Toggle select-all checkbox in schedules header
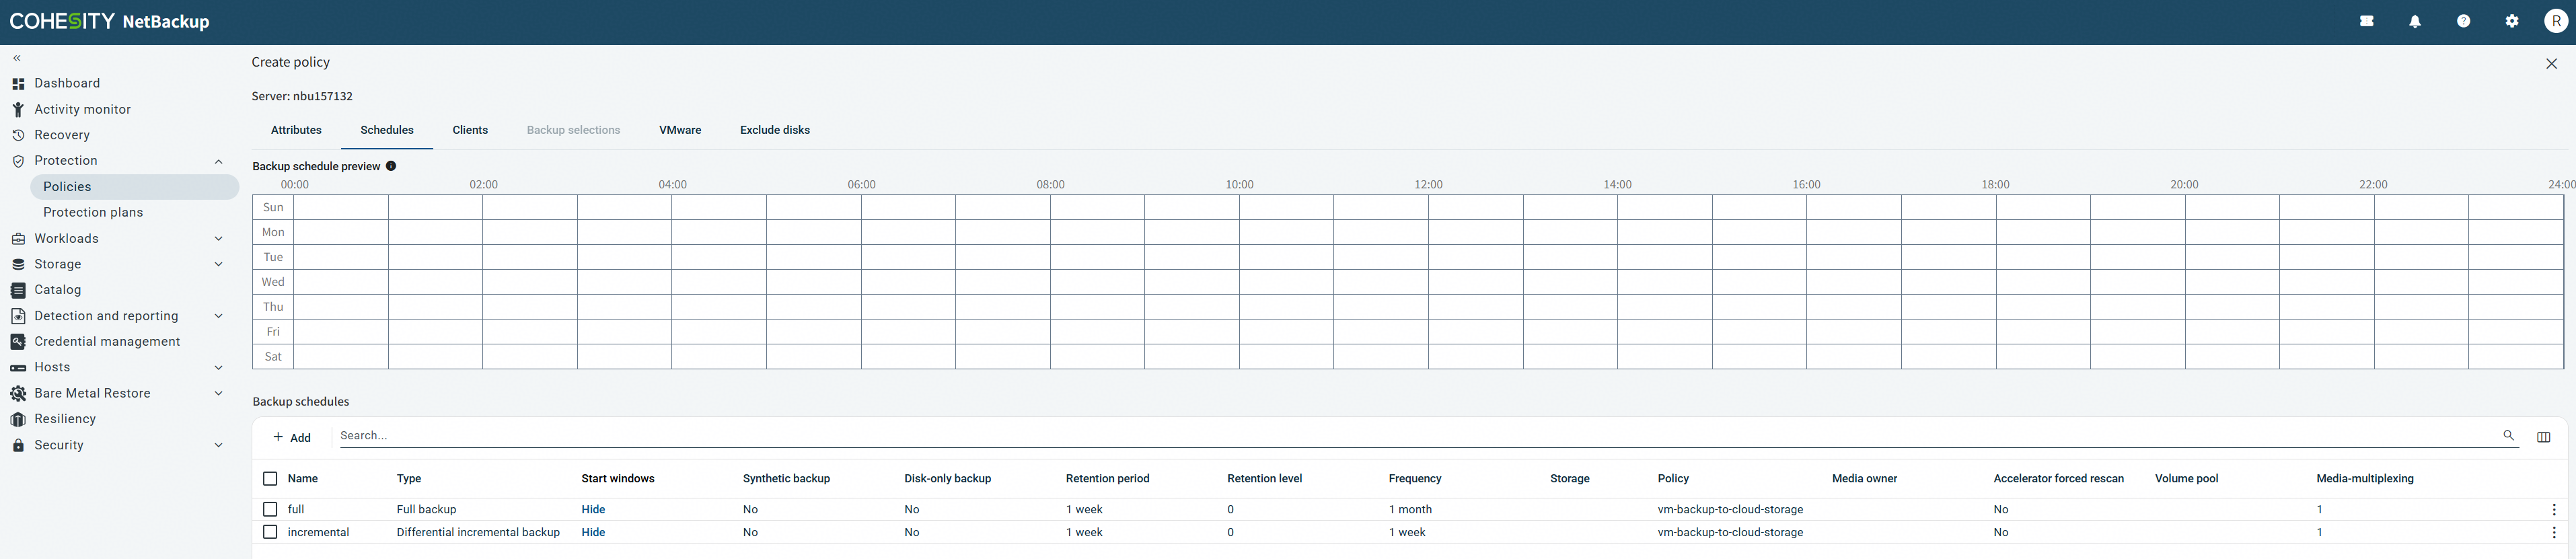The image size is (2576, 559). [270, 479]
